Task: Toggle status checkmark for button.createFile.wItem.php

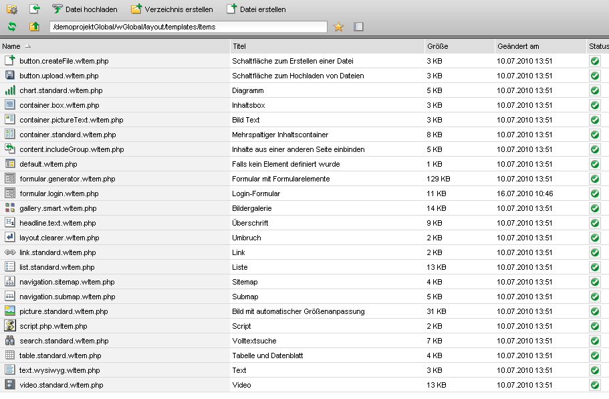Action: point(595,61)
